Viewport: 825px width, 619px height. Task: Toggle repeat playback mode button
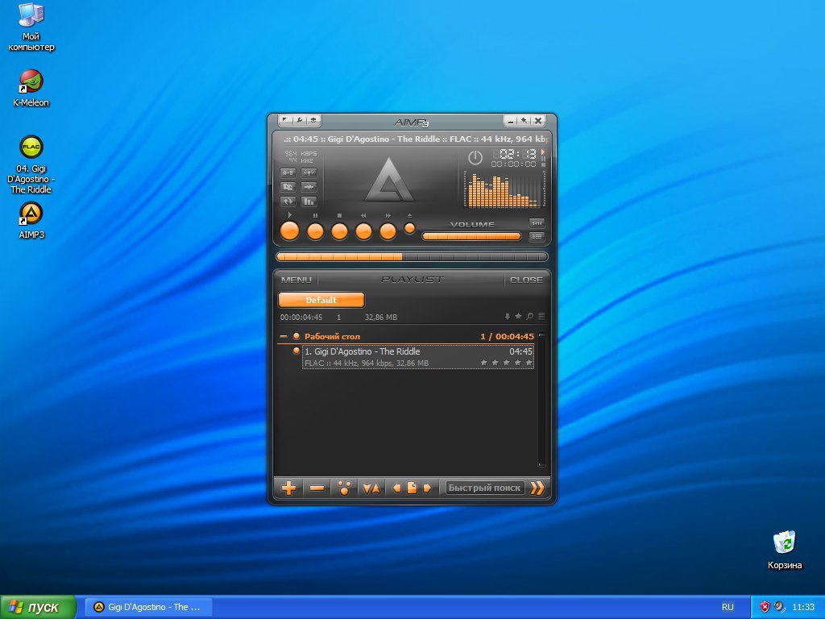click(x=288, y=201)
